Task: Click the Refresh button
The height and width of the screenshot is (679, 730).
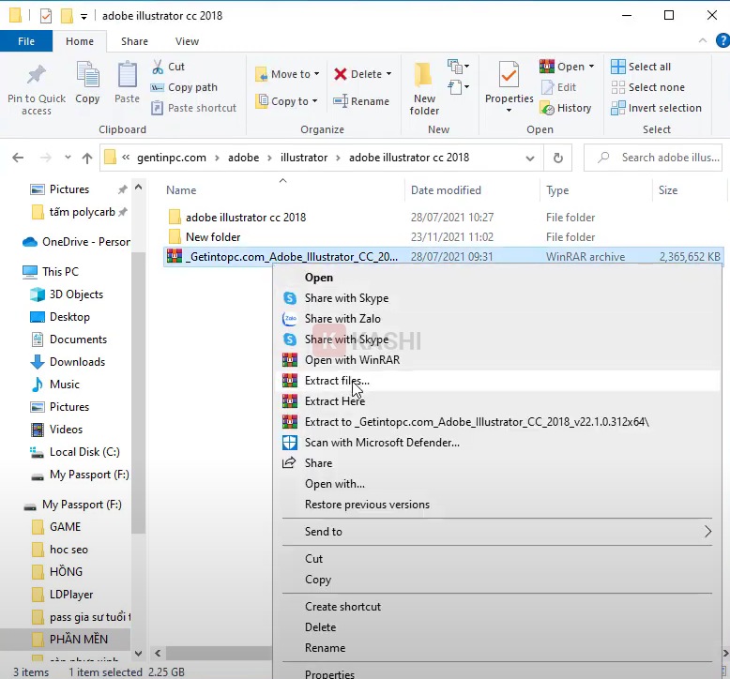Action: [x=557, y=158]
